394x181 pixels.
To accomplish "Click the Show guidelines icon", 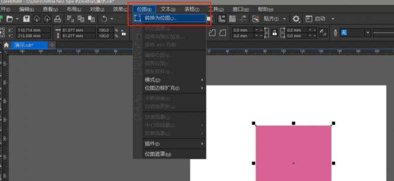I will pyautogui.click(x=243, y=19).
